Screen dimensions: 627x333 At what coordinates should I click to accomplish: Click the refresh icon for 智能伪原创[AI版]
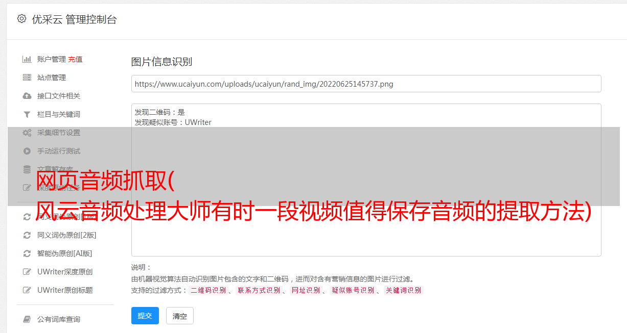[27, 253]
